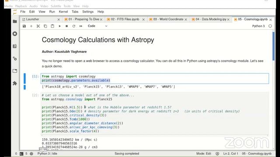Click the notebook vertical scrollbar thumb
This screenshot has width=280, height=157.
tap(273, 46)
